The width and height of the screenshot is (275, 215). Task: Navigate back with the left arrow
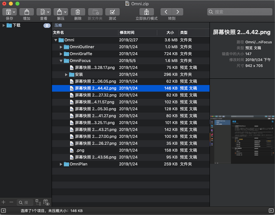coord(166,12)
